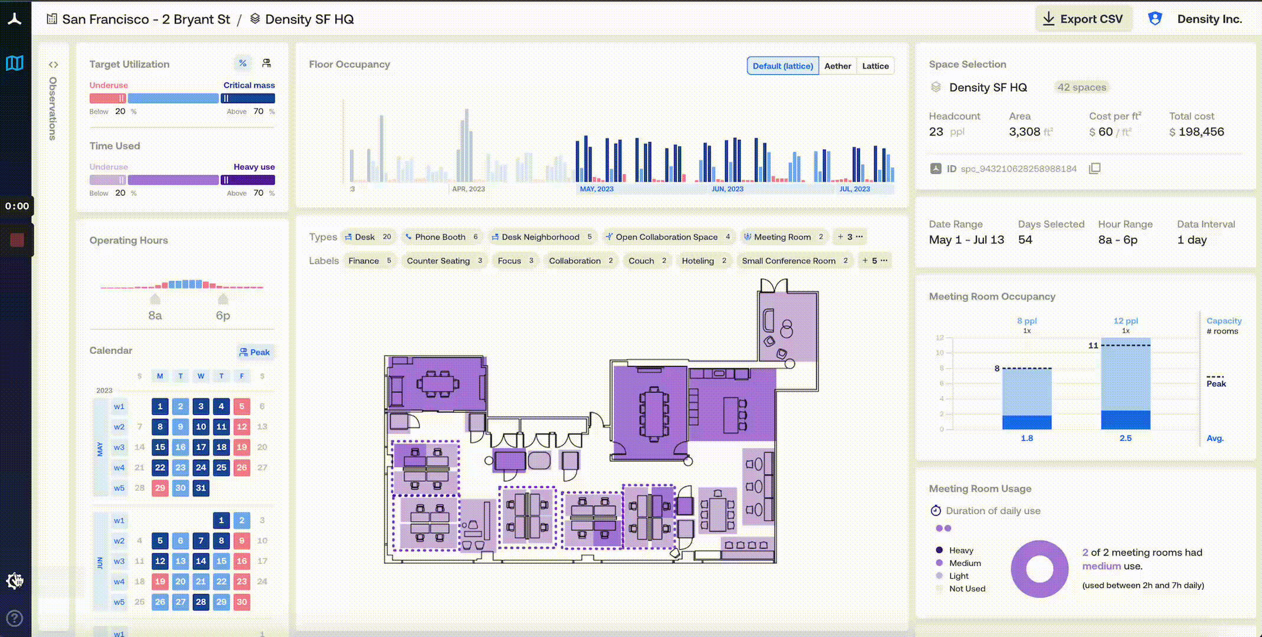Toggle Collaboration label filter chip
The width and height of the screenshot is (1262, 637).
pos(581,261)
